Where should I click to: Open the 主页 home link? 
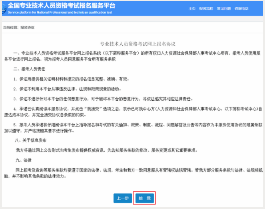[x=192, y=8]
